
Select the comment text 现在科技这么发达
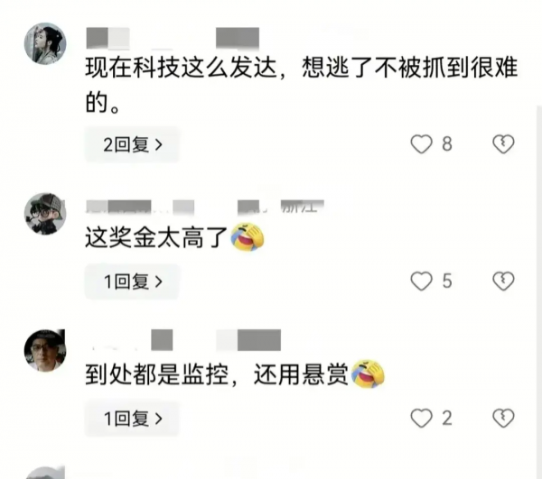pyautogui.click(x=182, y=68)
